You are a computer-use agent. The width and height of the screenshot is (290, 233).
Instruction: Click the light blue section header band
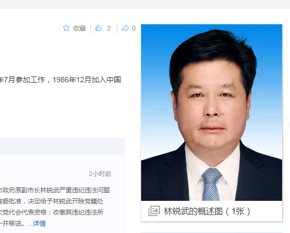(63, 146)
